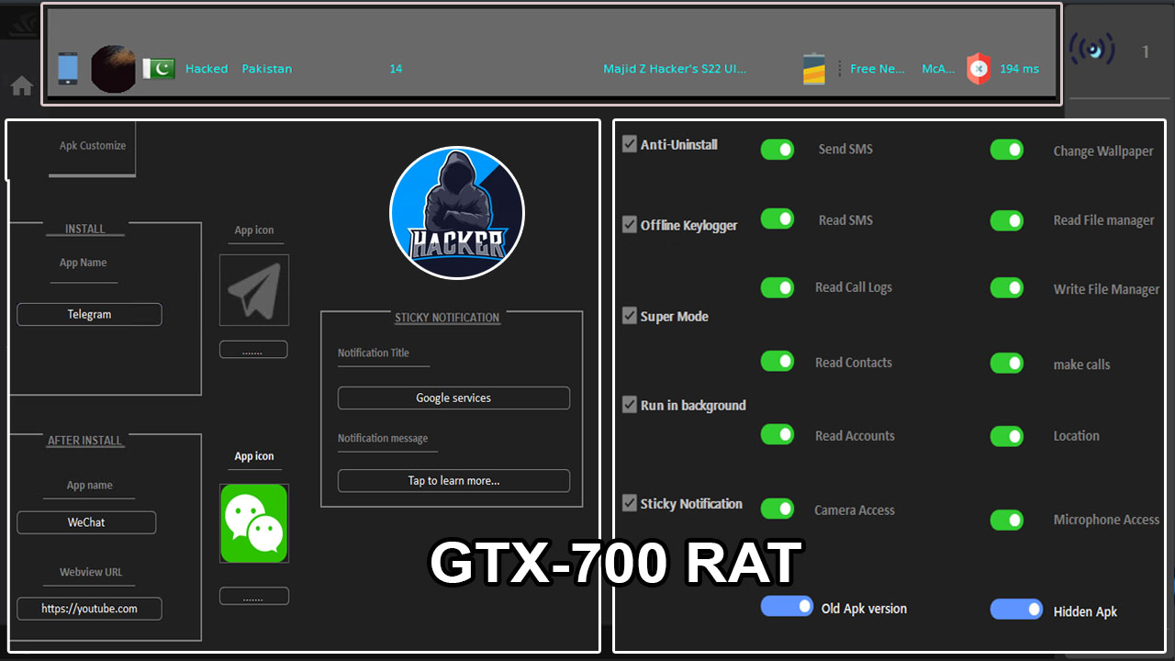Screen dimensions: 1175x661
Task: Toggle the Offline Keylogger checkbox
Action: (x=630, y=225)
